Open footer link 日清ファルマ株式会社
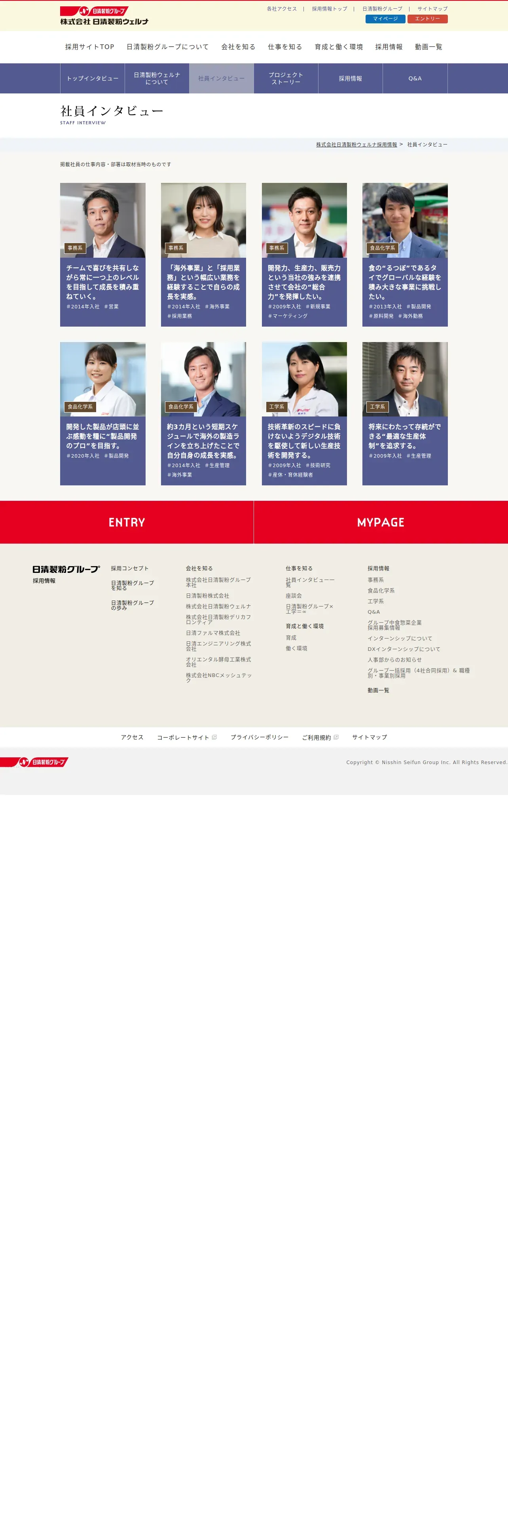This screenshot has height=1525, width=508. tap(213, 633)
